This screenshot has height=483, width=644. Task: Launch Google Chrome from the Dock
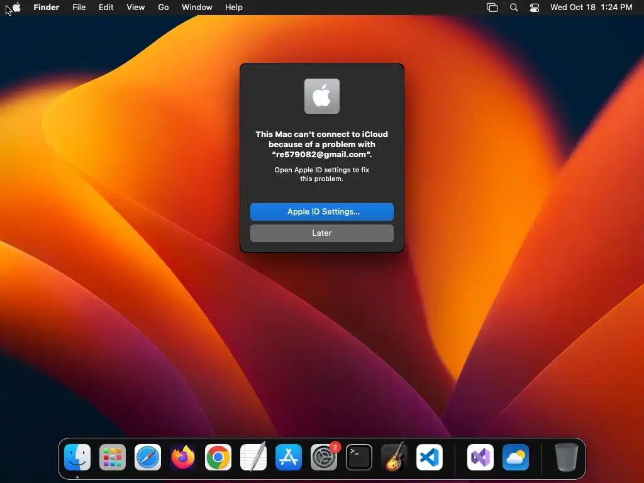pyautogui.click(x=218, y=457)
